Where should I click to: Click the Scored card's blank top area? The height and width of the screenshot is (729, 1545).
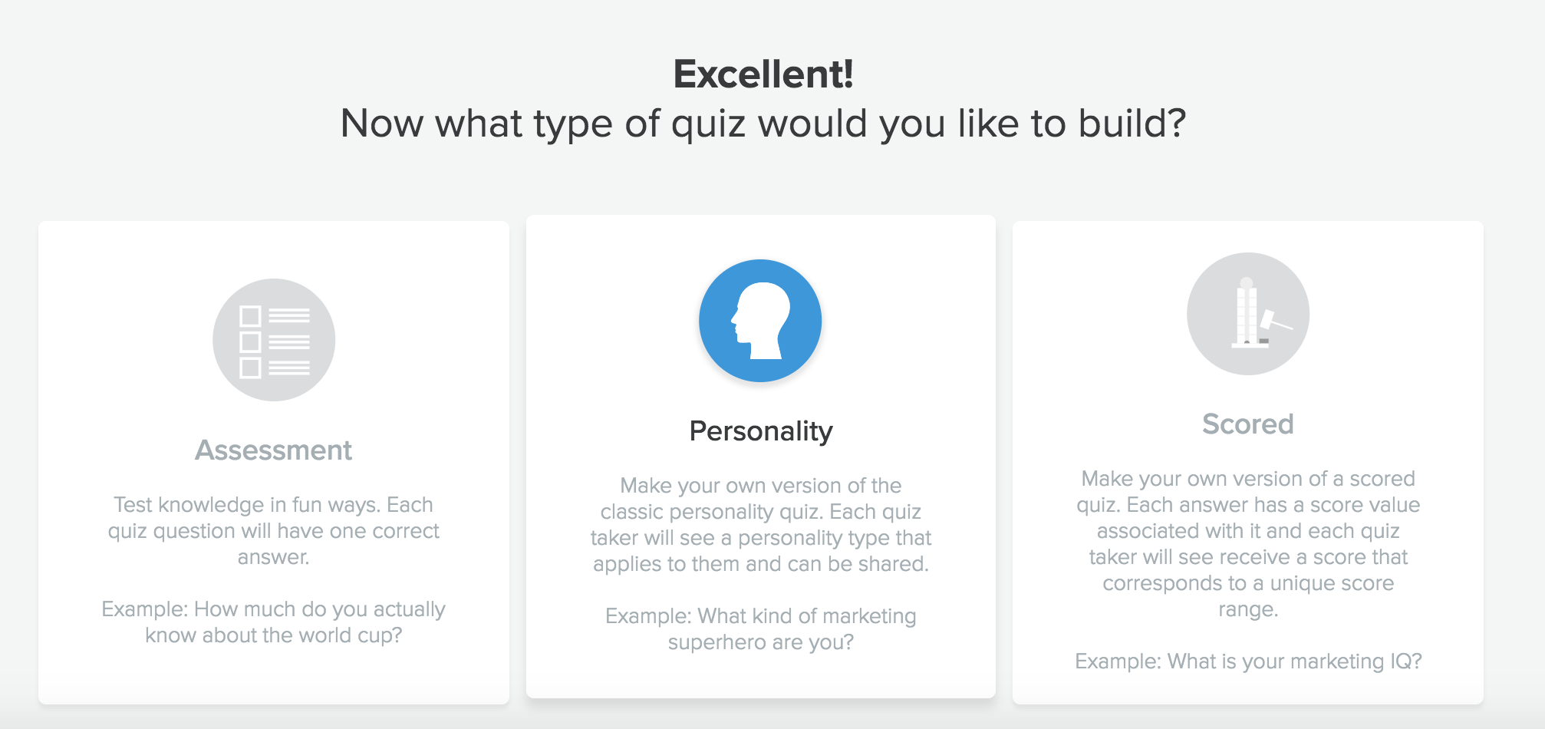coord(1248,236)
